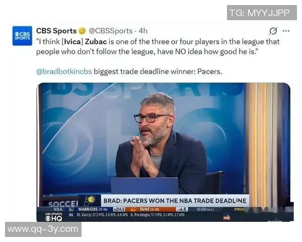Click the 4h post timestamp

(143, 31)
